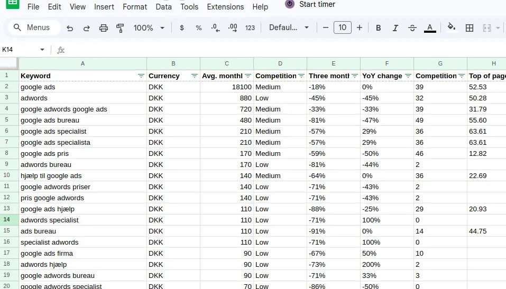Select the 44.75 top of page cell
The image size is (506, 289).
(486, 231)
